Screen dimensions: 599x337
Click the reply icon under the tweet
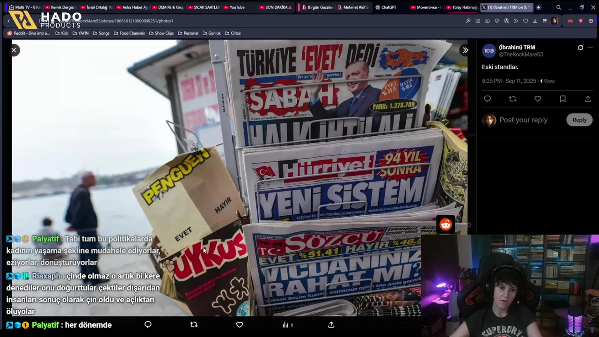(x=487, y=99)
